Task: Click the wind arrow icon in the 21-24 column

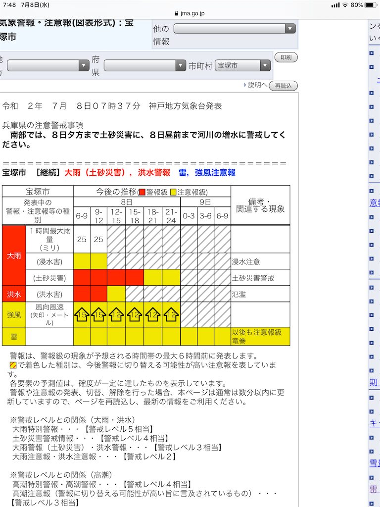Action: click(x=171, y=314)
